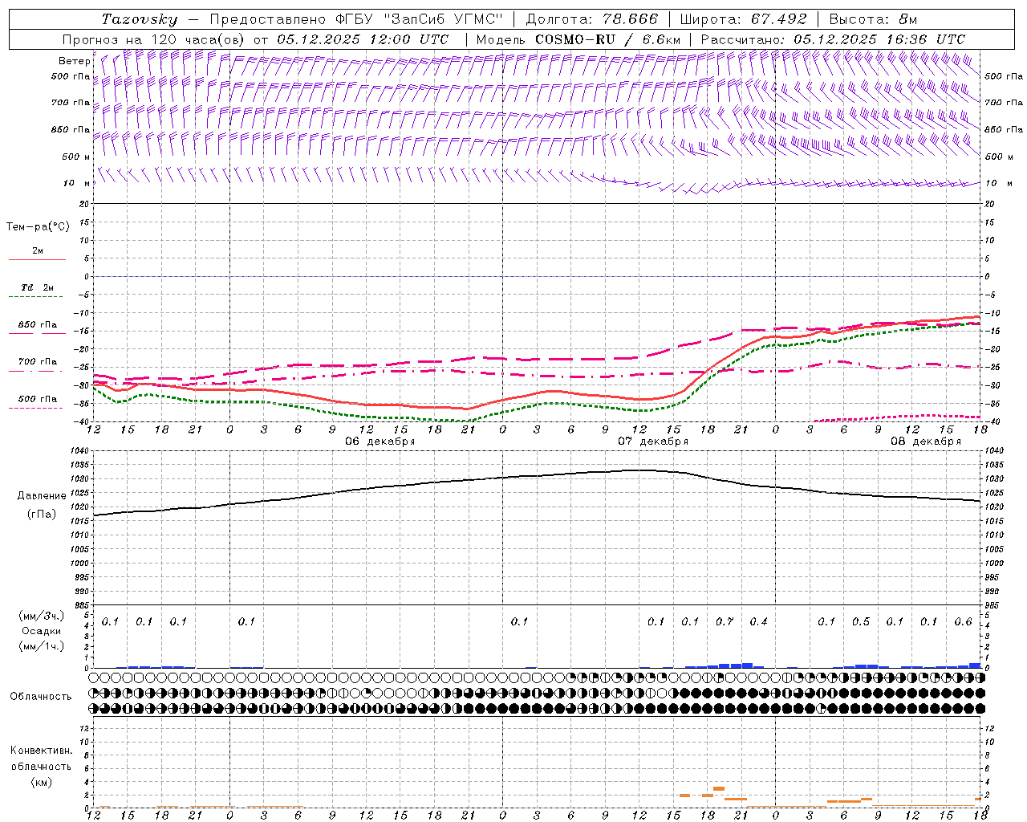Click the left 500 м wind level label
This screenshot has height=822, width=1027.
click(75, 157)
